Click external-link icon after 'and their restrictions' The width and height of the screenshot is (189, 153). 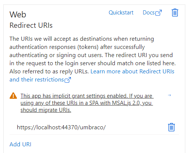(x=68, y=80)
